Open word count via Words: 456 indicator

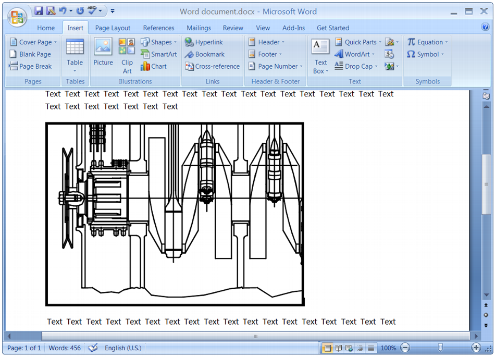64,348
